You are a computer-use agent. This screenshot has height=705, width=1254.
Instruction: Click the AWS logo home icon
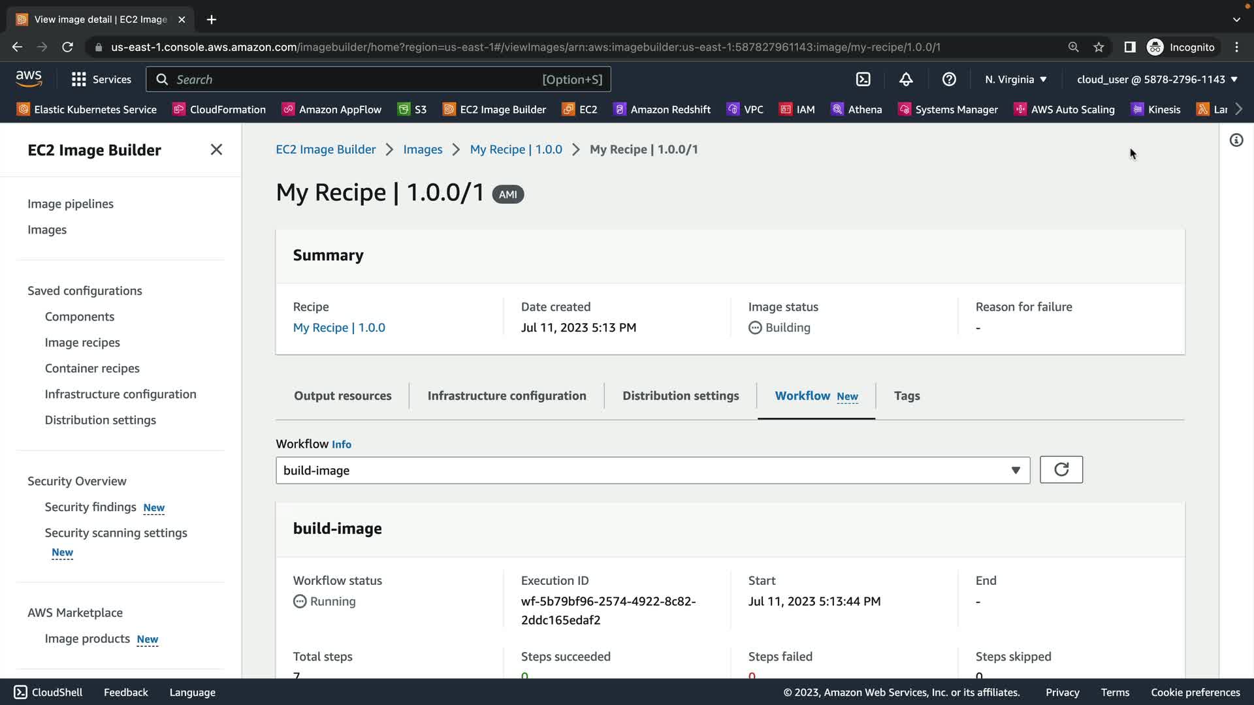click(29, 79)
